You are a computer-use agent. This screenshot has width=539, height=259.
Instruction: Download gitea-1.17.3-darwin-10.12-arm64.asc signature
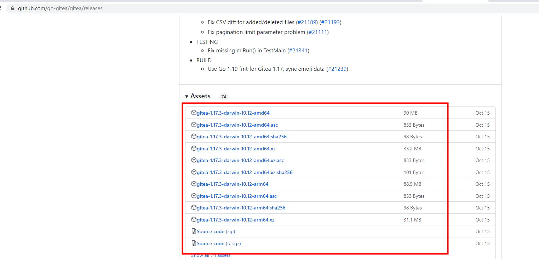point(237,196)
